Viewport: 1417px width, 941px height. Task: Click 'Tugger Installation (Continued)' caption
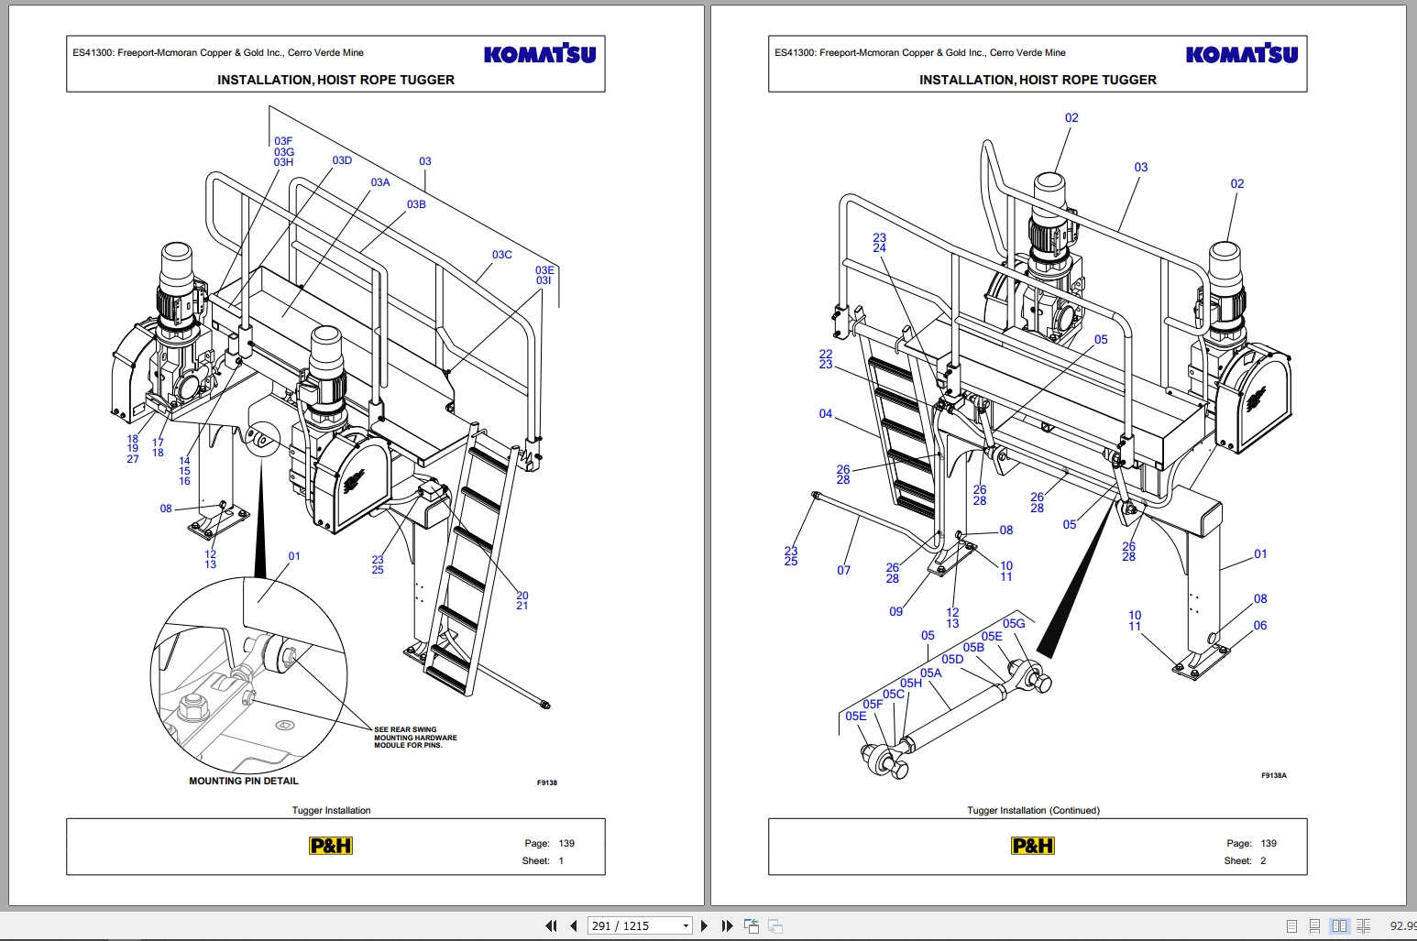pyautogui.click(x=1033, y=810)
